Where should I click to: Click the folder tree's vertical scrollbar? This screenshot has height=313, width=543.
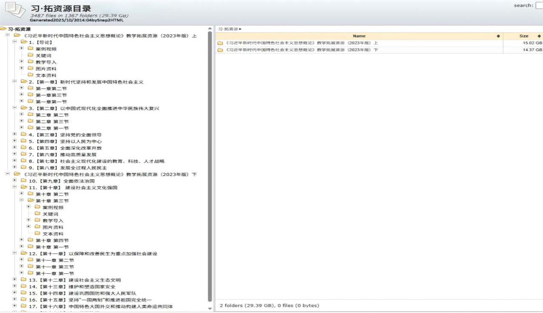click(209, 166)
